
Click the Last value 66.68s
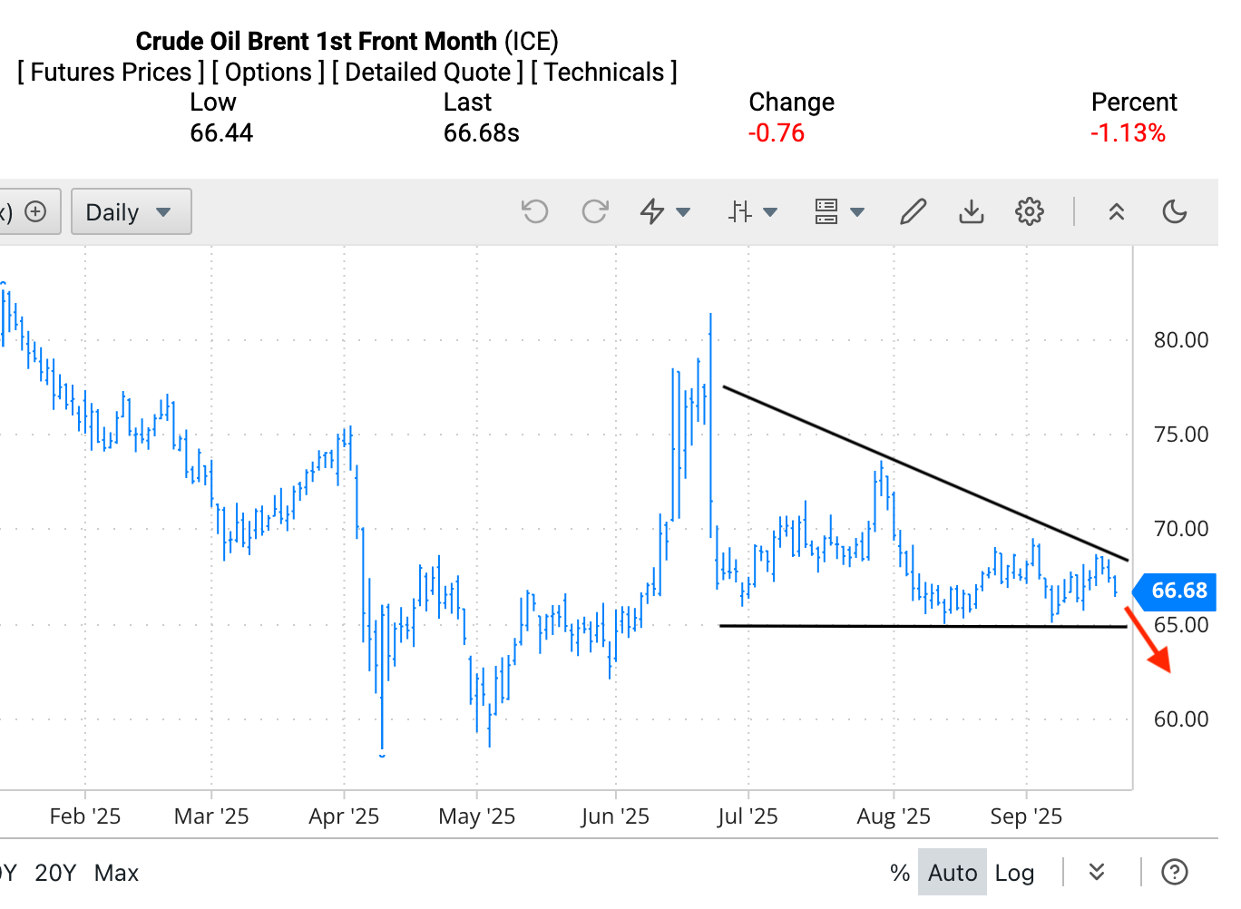[481, 133]
